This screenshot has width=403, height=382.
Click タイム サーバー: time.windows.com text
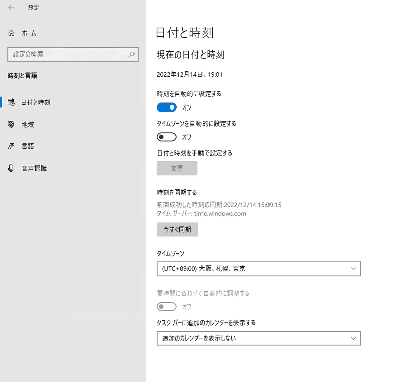click(201, 213)
